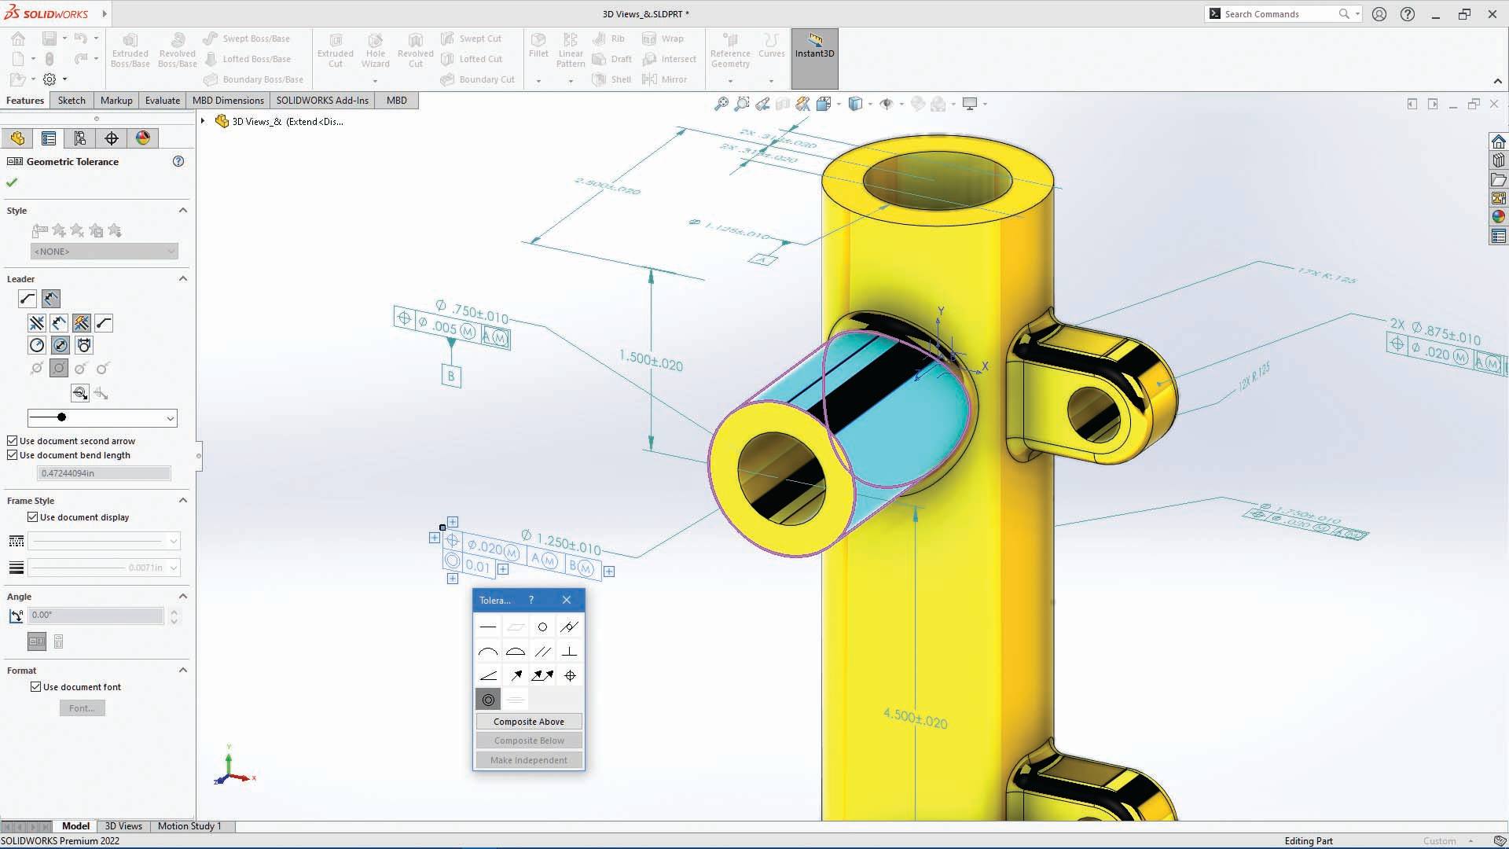Switch to the 3D Views tab
The height and width of the screenshot is (849, 1509).
tap(123, 825)
